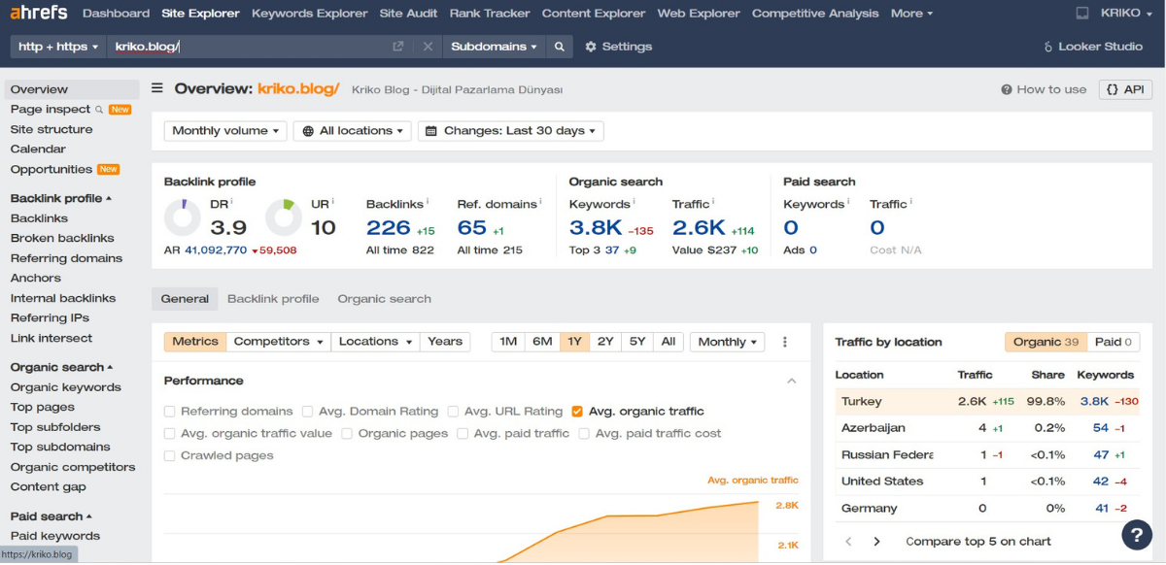
Task: Open Keywords Explorer in top menu
Action: (x=309, y=14)
